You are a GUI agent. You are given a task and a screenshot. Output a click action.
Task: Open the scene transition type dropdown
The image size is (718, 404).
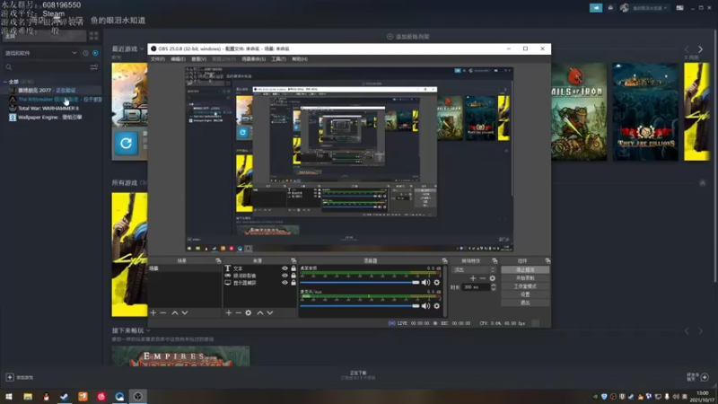tap(475, 270)
